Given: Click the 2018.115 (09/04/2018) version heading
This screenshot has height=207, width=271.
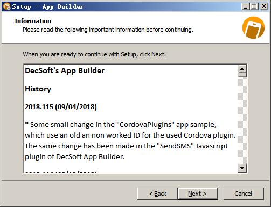Looking at the screenshot, I should pyautogui.click(x=61, y=107).
